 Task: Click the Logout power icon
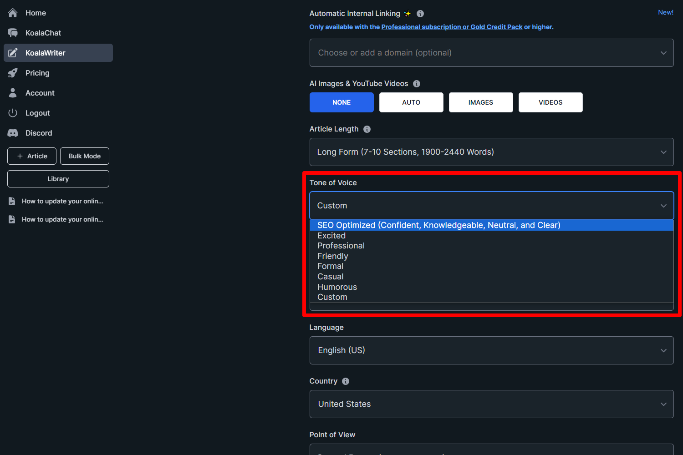13,113
